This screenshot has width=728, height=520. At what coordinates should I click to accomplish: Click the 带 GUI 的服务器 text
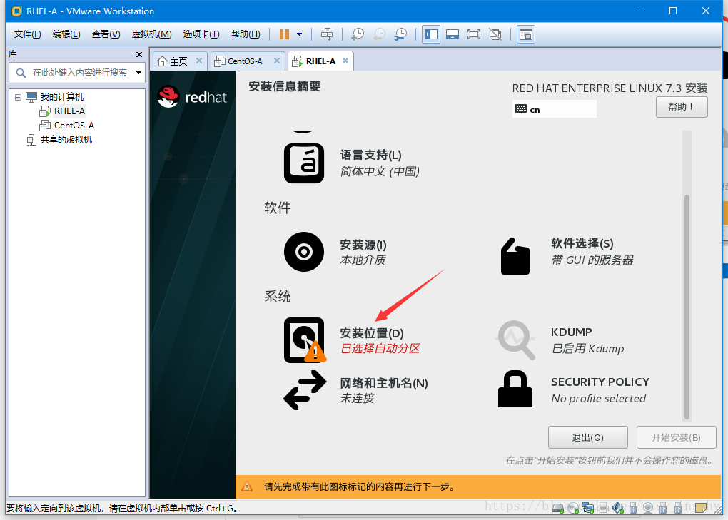pos(592,260)
